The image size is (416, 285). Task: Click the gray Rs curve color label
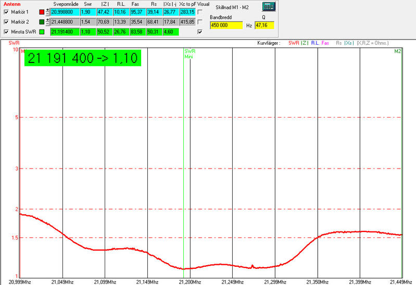[x=339, y=43]
